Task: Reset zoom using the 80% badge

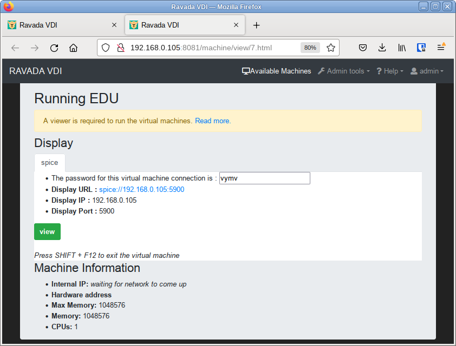Action: pos(310,48)
